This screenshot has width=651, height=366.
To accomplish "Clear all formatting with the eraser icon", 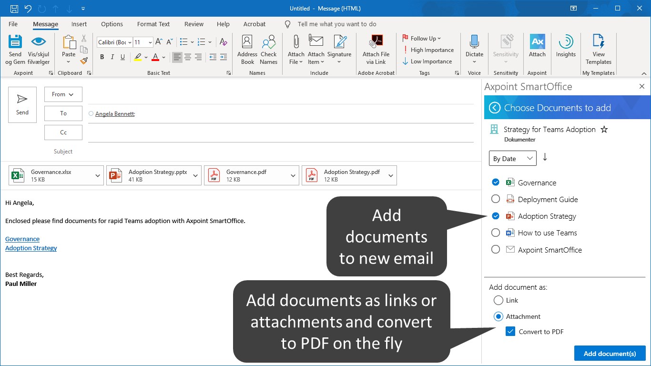I will click(223, 42).
